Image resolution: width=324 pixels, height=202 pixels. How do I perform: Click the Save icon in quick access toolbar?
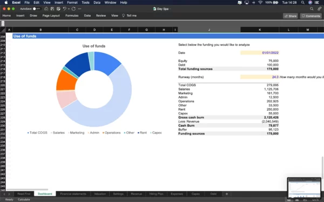[52, 9]
